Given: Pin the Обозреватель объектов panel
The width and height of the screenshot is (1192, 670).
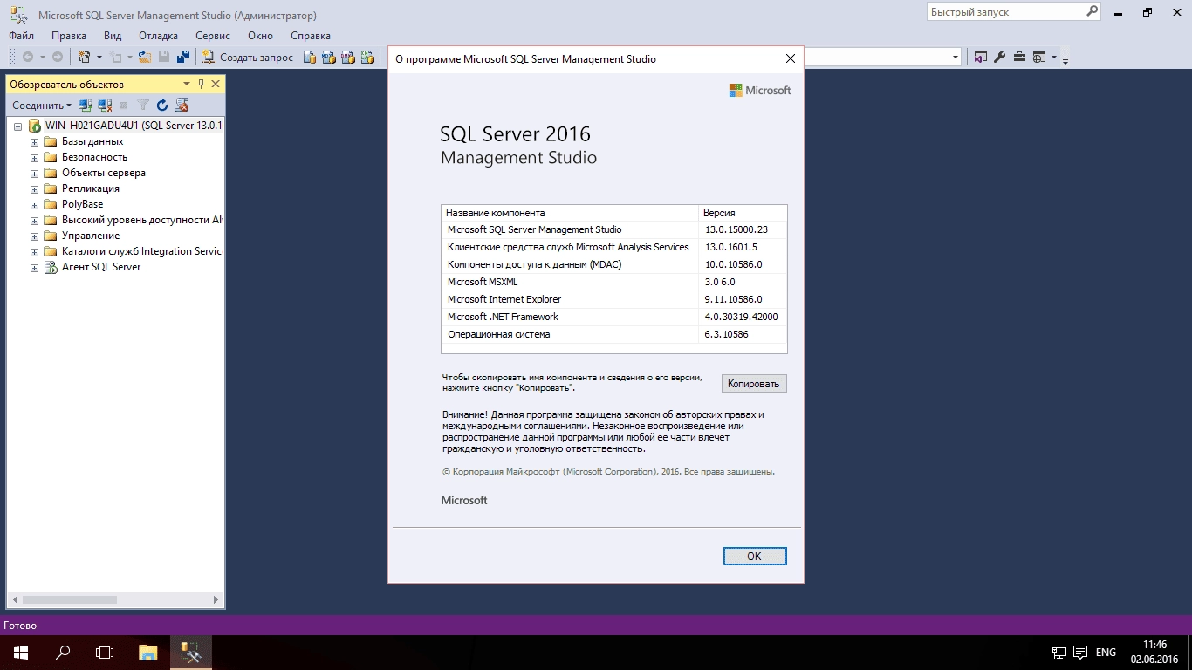Looking at the screenshot, I should [201, 84].
